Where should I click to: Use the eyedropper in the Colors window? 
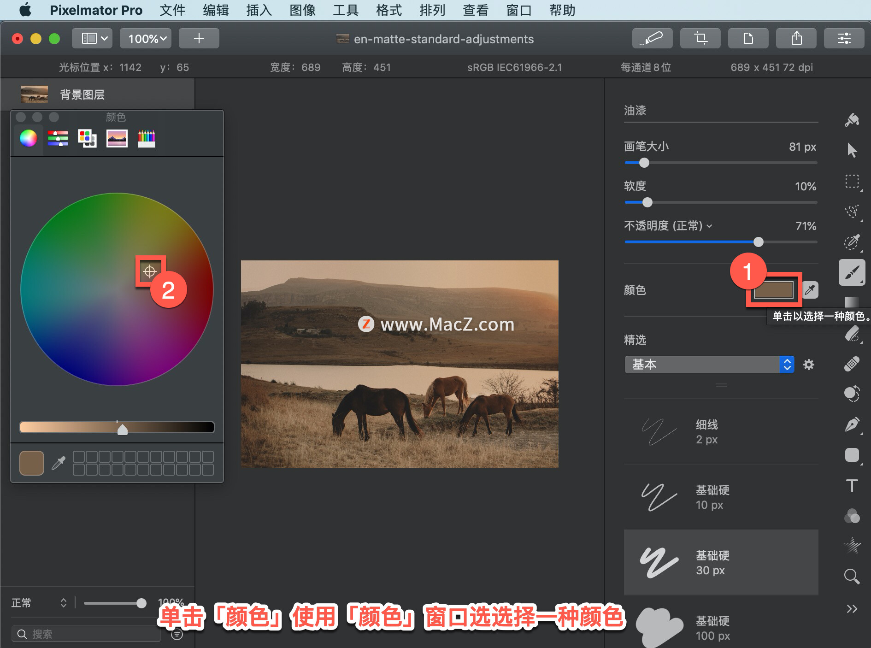[59, 463]
